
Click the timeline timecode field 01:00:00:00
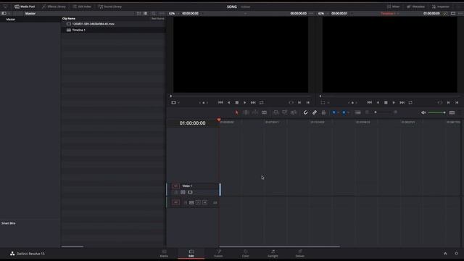point(192,123)
